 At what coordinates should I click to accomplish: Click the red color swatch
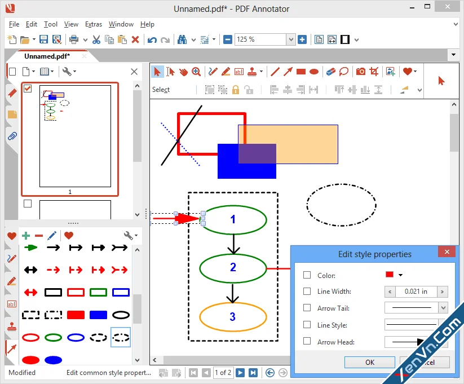390,275
